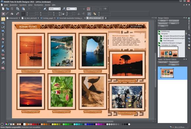
Task: Click Öffnen in Design-Galerie
Action: pos(163,21)
